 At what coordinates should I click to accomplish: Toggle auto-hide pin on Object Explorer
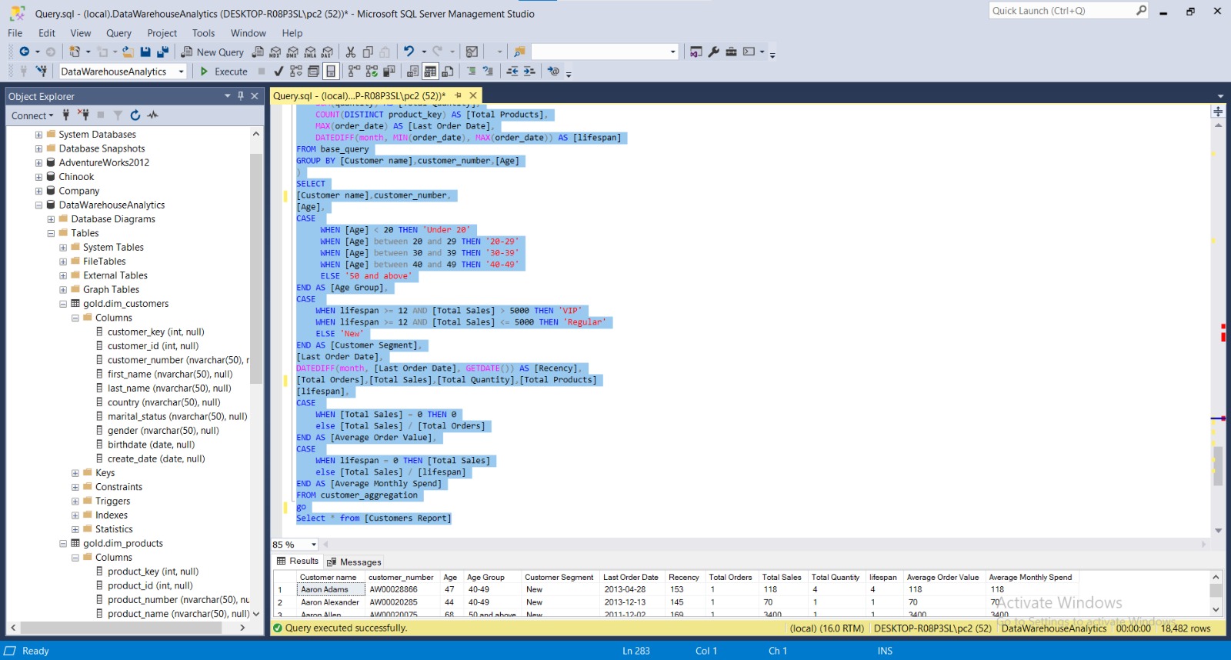[x=241, y=96]
